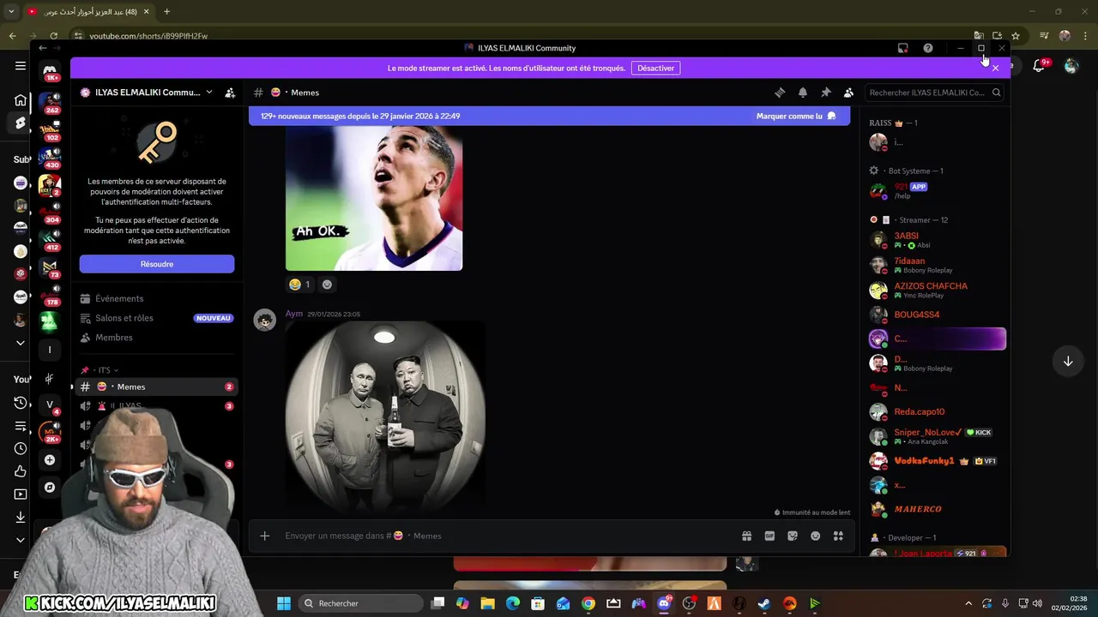This screenshot has width=1098, height=617.
Task: Expand the ILYAS ELMALIKI server dropdown menu
Action: pos(208,93)
